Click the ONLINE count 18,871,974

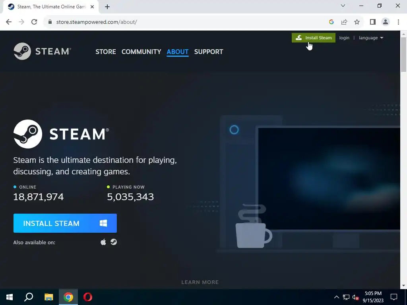39,197
